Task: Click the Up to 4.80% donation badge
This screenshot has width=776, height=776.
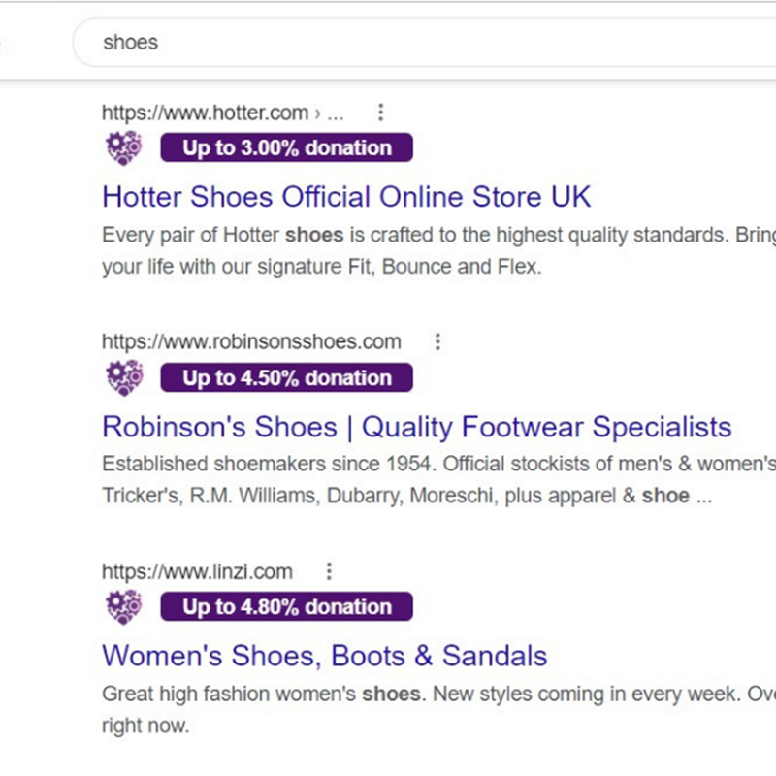Action: click(x=286, y=606)
